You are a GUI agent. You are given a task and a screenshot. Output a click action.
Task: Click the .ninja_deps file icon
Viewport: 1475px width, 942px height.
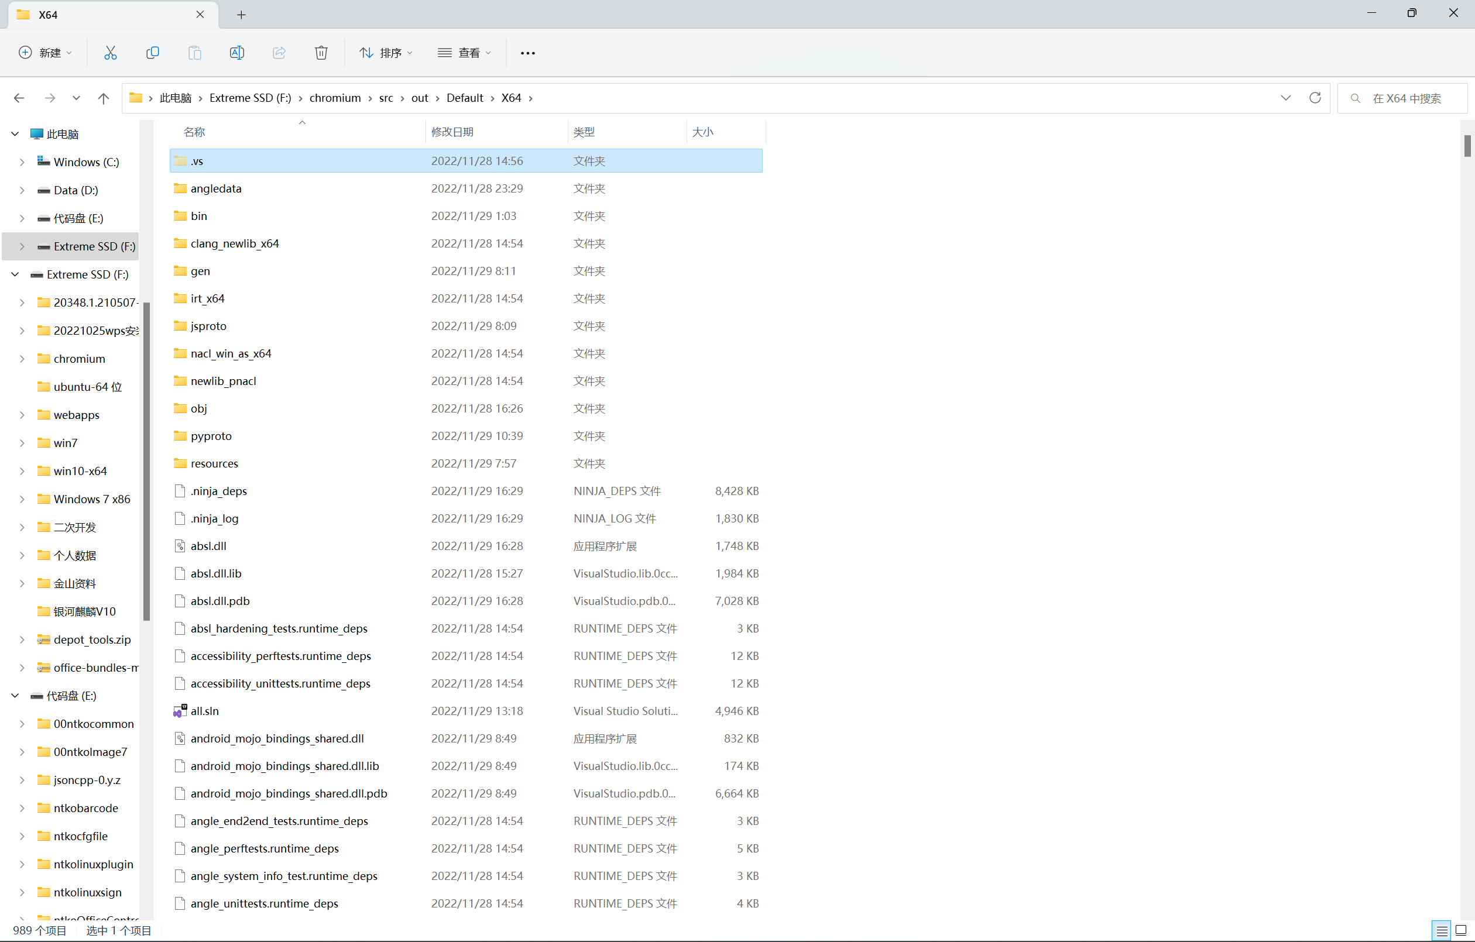180,490
